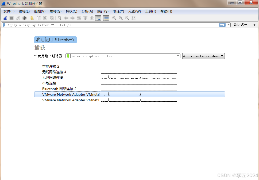This screenshot has width=259, height=180.
Task: Open a capture file via folder icon
Action: point(32,18)
